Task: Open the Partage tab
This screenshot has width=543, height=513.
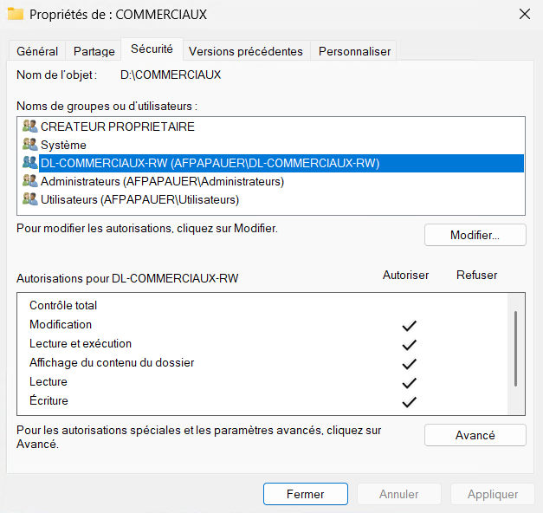Action: 94,51
